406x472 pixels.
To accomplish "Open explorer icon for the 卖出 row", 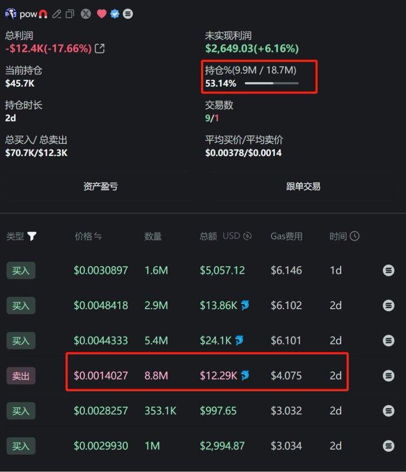I will [x=388, y=376].
